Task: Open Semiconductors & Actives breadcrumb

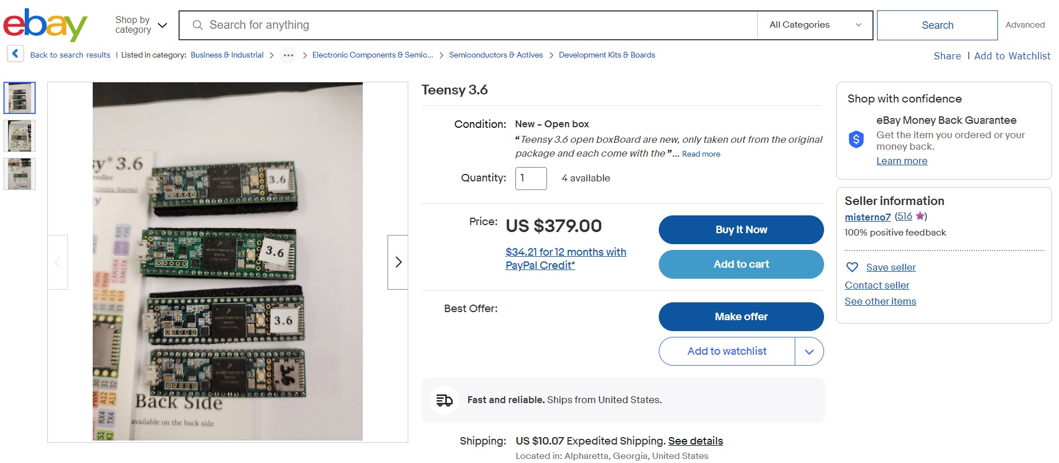Action: coord(496,55)
